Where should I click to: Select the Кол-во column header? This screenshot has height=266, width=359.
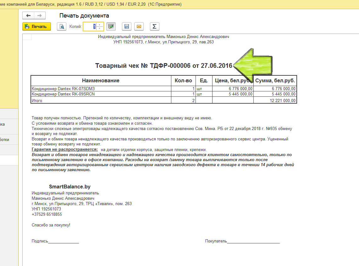click(183, 80)
